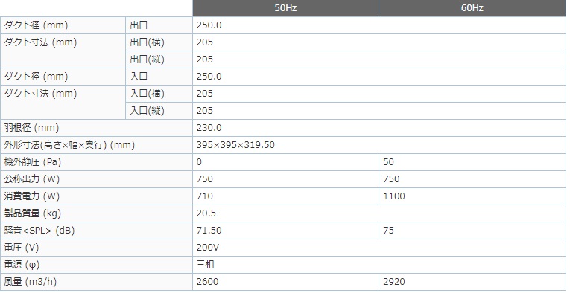The image size is (570, 293).
Task: Click the 出口(横) row label
Action: pyautogui.click(x=148, y=42)
